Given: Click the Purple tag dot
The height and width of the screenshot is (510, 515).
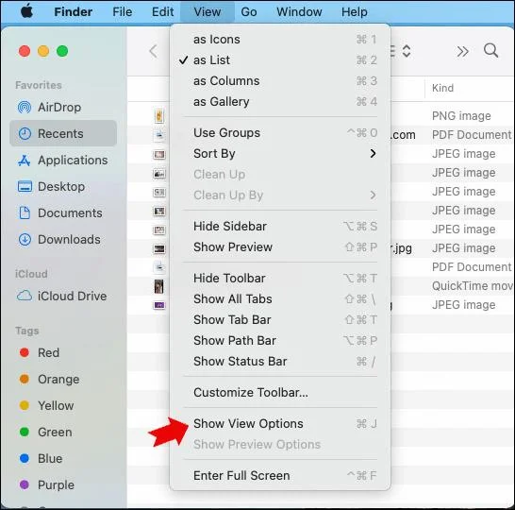Looking at the screenshot, I should point(25,484).
